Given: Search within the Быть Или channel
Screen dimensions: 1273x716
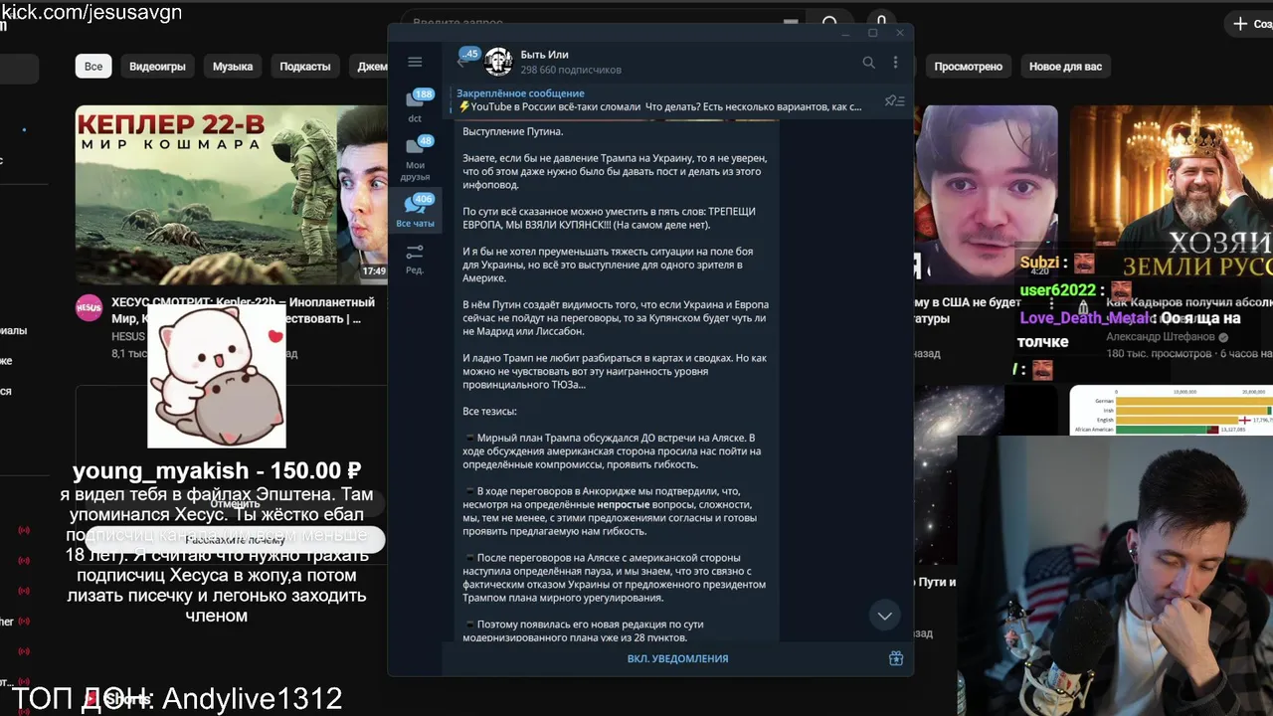Looking at the screenshot, I should (868, 62).
